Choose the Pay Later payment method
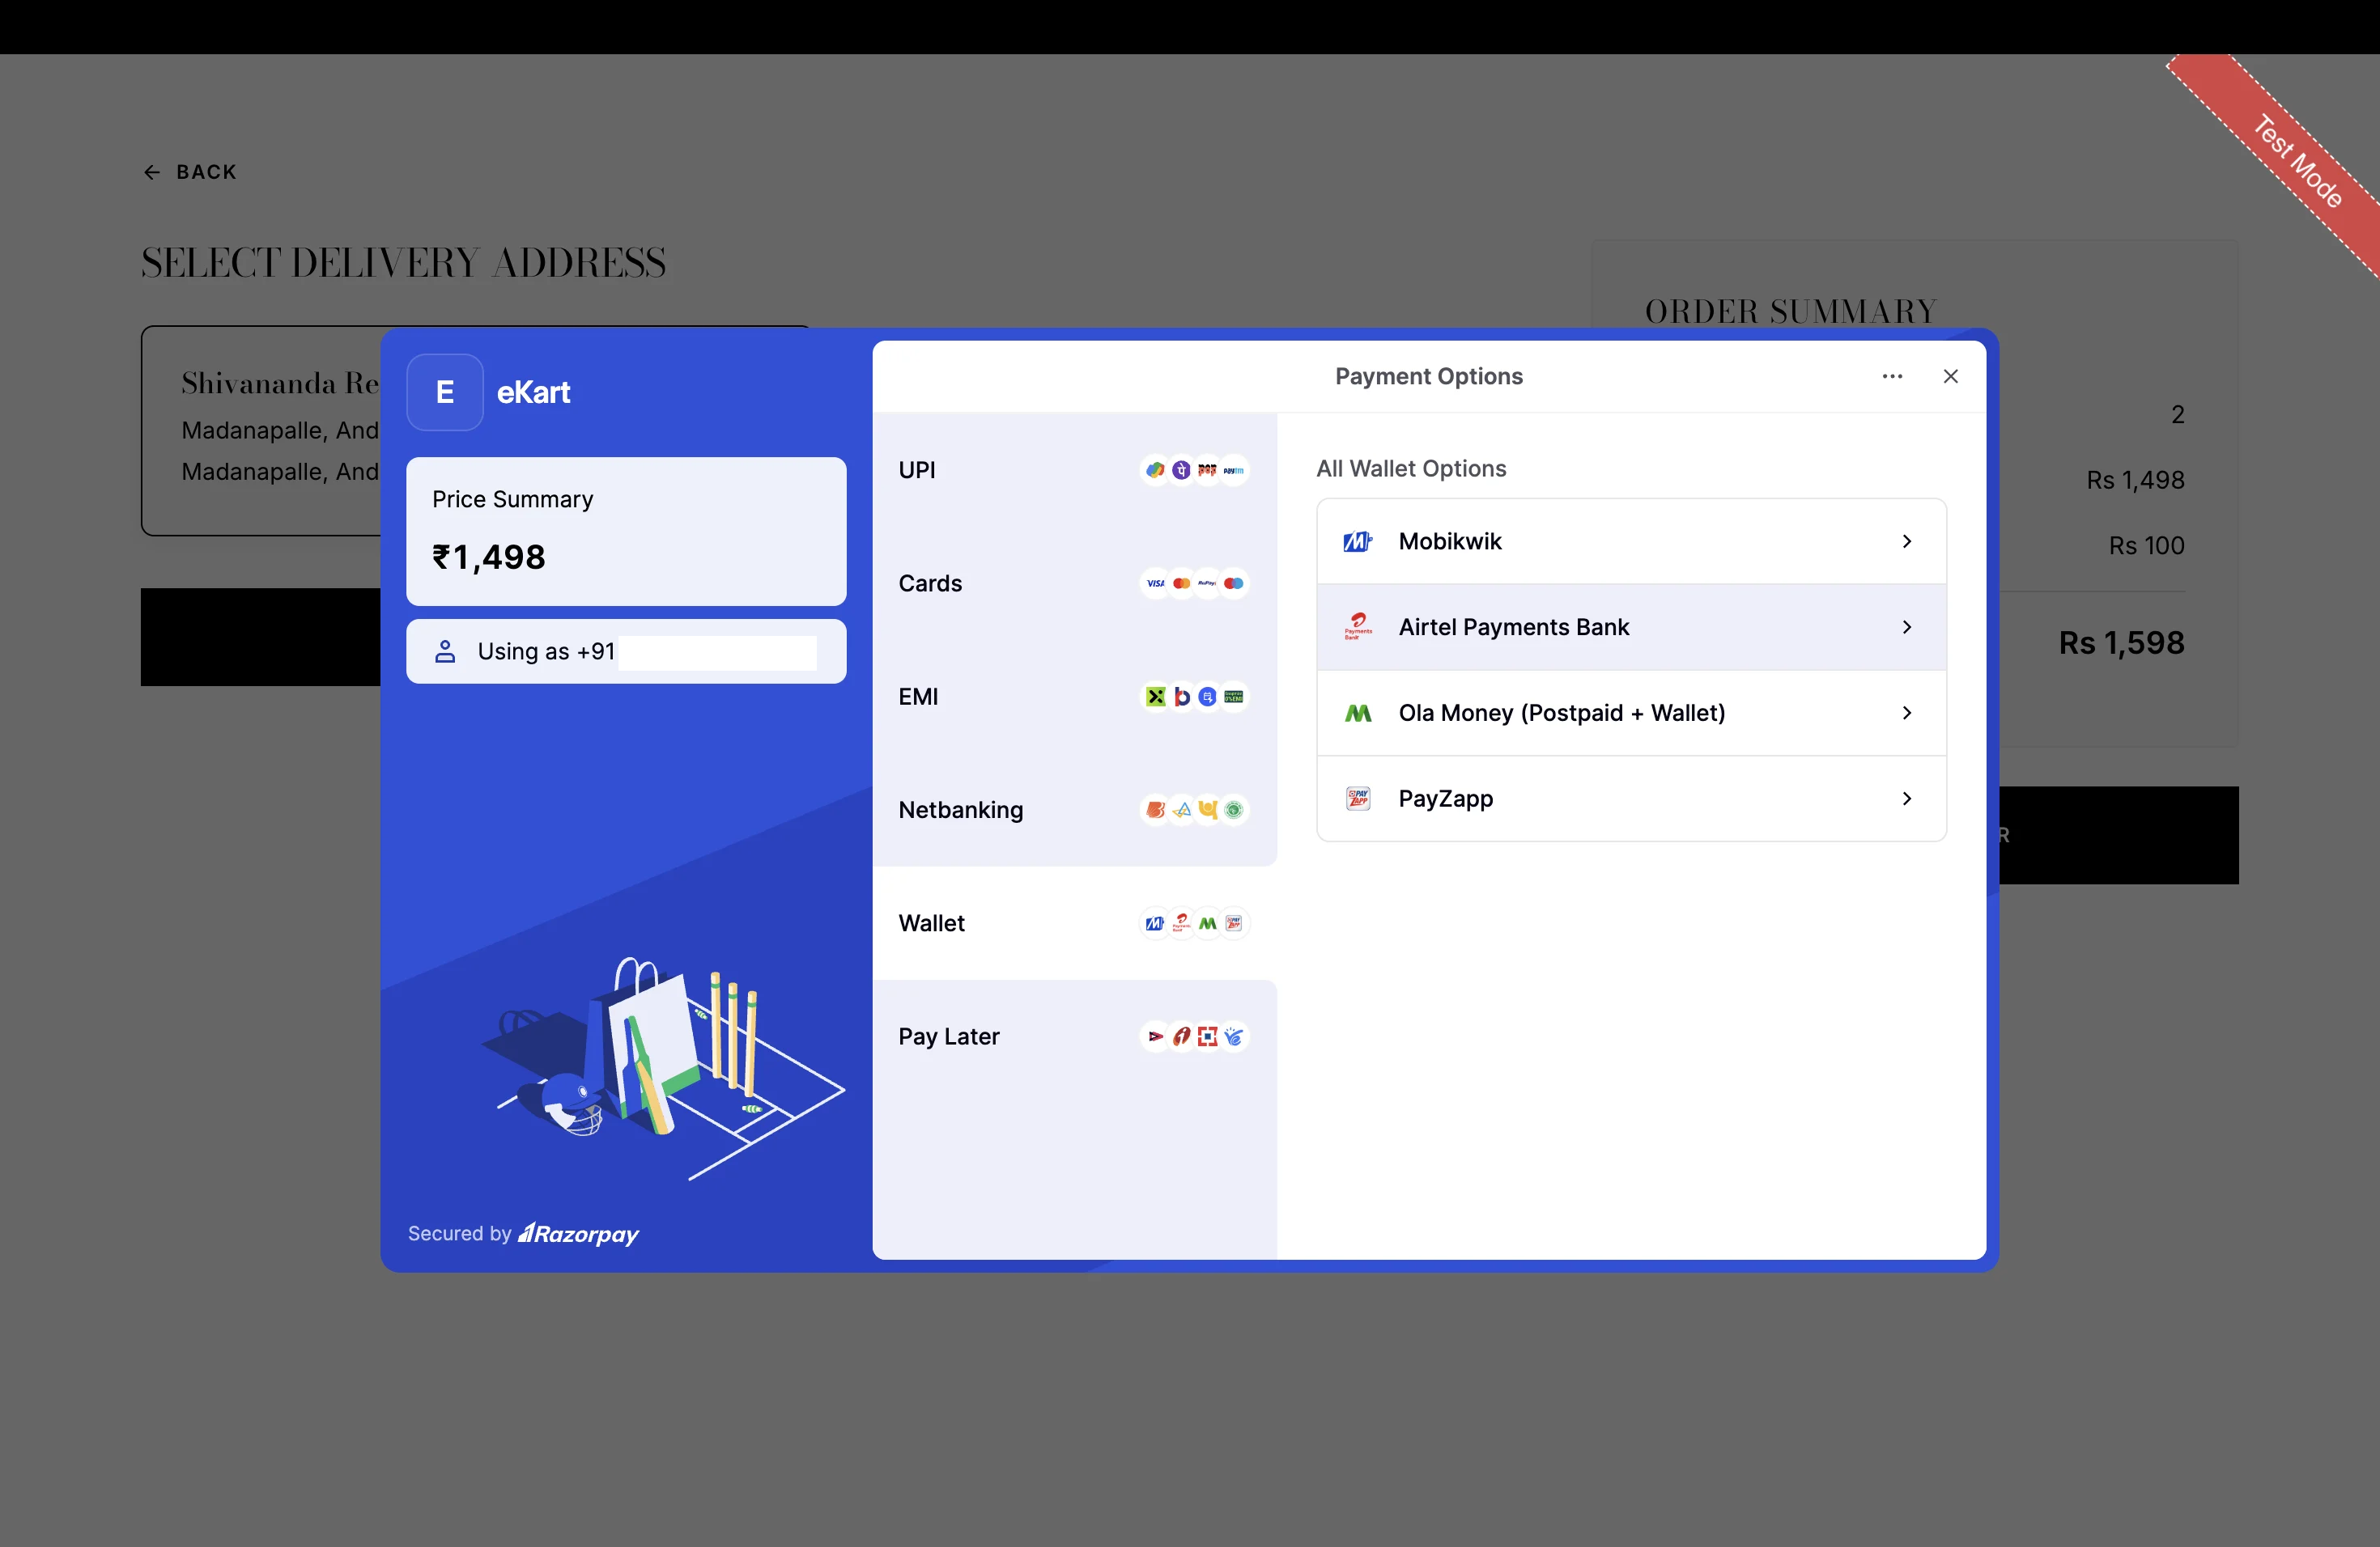2380x1547 pixels. [x=1074, y=1036]
